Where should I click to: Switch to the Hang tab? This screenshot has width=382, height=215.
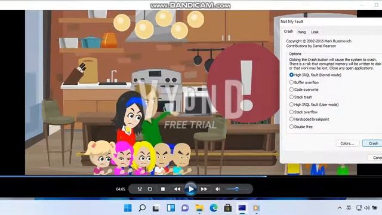coord(301,32)
